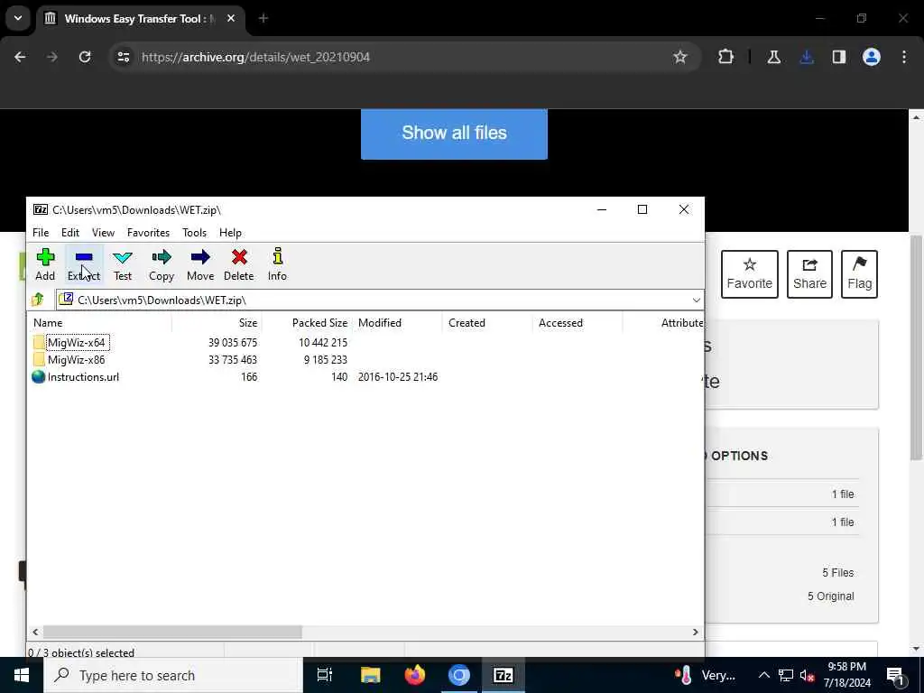This screenshot has height=693, width=924.
Task: Click the Show all files button
Action: point(455,134)
